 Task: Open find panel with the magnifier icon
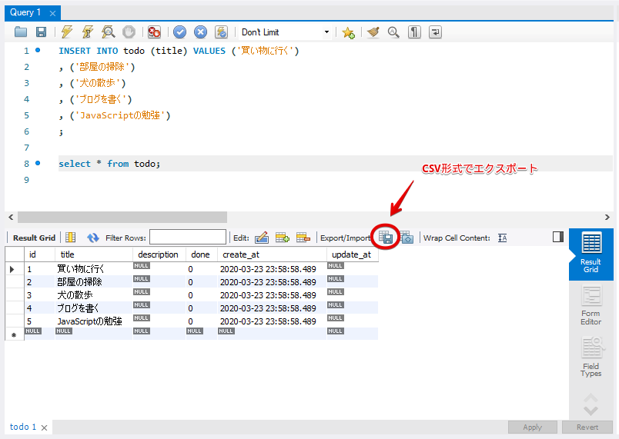click(x=393, y=32)
